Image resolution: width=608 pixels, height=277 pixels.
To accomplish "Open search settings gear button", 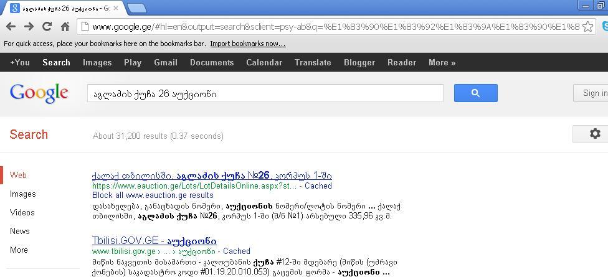I will pyautogui.click(x=594, y=134).
